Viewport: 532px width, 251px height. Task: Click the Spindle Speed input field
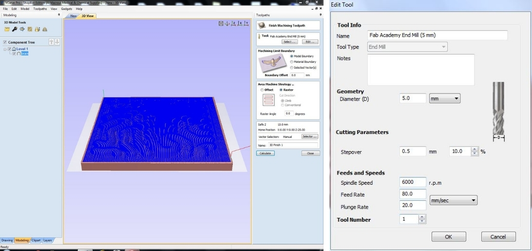(413, 182)
